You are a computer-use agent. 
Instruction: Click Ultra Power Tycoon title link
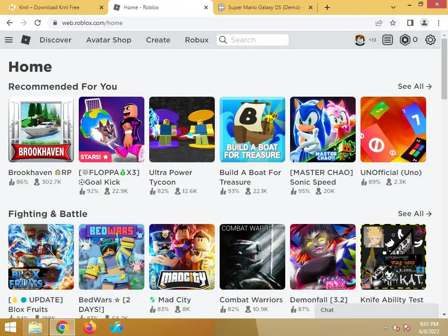pyautogui.click(x=171, y=177)
